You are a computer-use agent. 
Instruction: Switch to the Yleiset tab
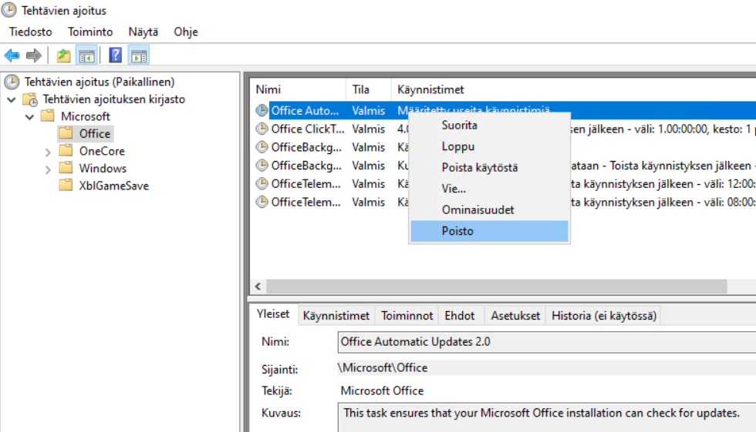point(273,314)
